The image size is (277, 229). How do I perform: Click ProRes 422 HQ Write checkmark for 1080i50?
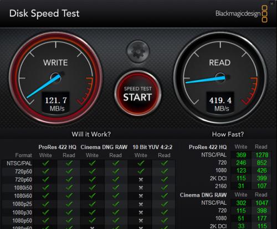(45, 187)
